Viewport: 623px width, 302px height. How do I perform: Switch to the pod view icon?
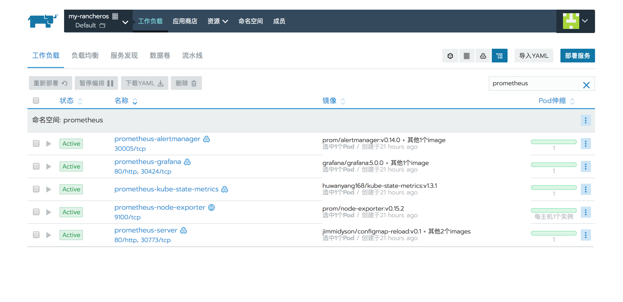450,56
